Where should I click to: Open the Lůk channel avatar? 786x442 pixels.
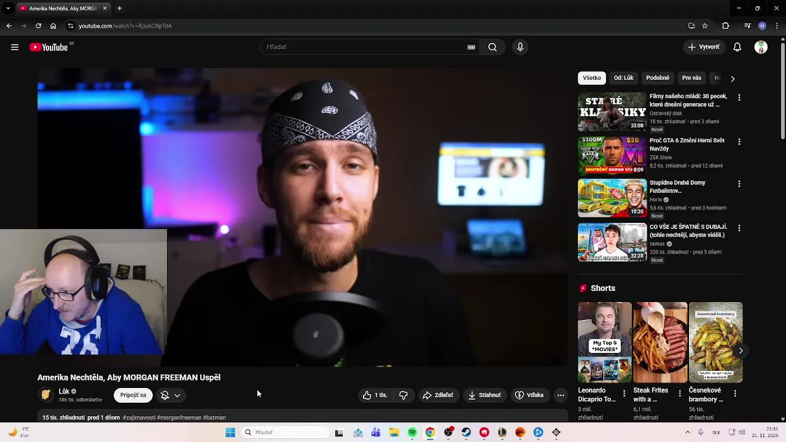tap(45, 395)
